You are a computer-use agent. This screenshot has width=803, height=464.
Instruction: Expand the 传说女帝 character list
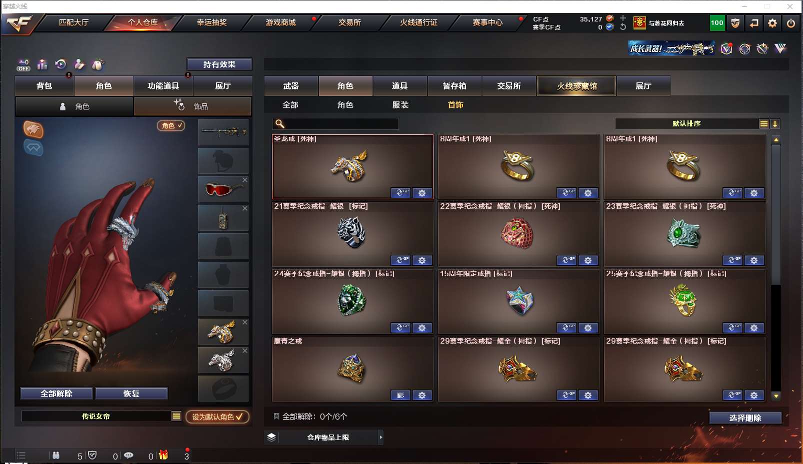(176, 416)
